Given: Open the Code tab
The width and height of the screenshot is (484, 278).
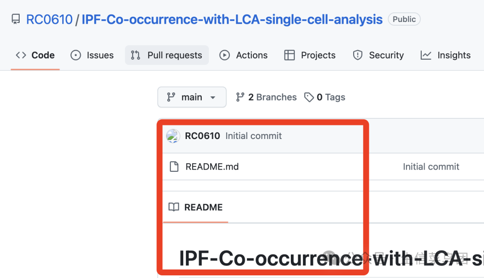Looking at the screenshot, I should point(35,55).
